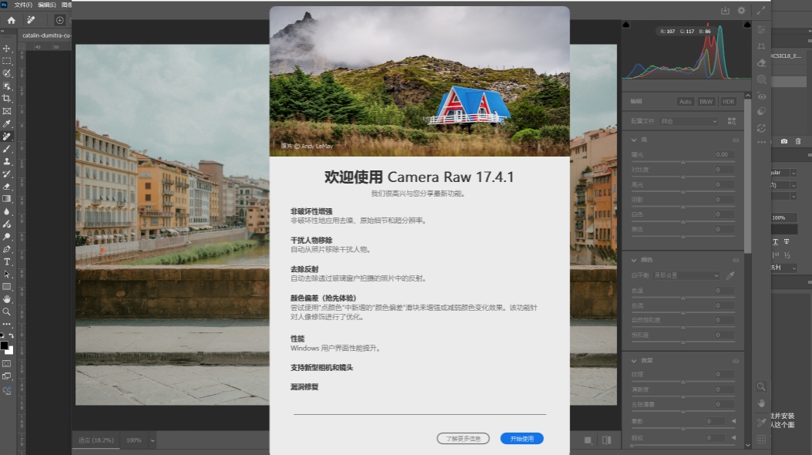
Task: Toggle B&W black and white mode
Action: tap(706, 102)
